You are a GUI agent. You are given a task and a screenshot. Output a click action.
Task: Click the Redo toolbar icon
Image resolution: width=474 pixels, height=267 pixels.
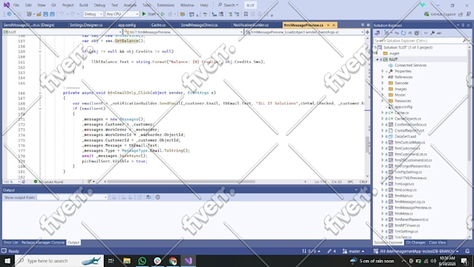72,14
